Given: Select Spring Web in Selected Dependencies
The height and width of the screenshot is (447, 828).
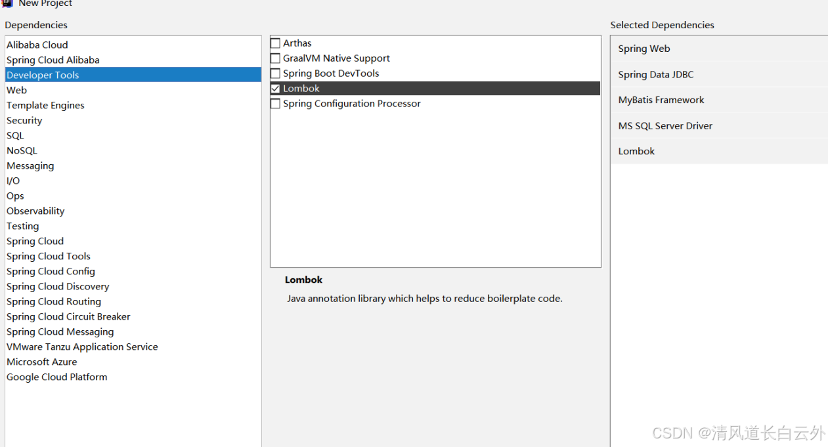Looking at the screenshot, I should [x=719, y=49].
